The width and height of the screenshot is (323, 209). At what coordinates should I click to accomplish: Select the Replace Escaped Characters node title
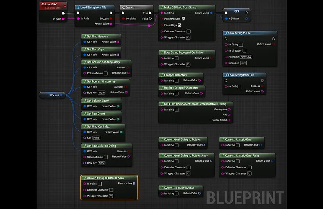coord(181,88)
